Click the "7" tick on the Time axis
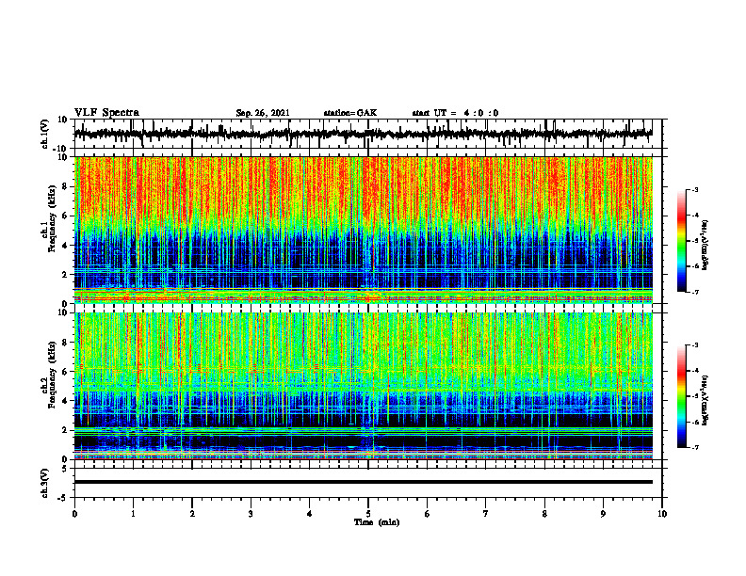Viewport: 746px width, 576px height. coord(486,514)
